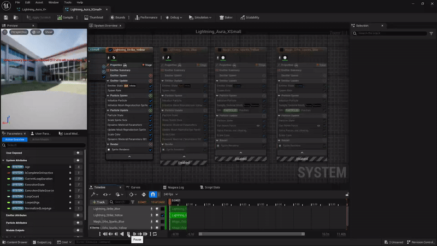The width and height of the screenshot is (437, 246).
Task: Open the Debug dropdown menu
Action: [174, 17]
